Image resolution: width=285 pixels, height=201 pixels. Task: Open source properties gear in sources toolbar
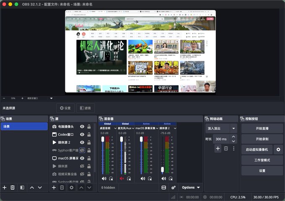71,188
